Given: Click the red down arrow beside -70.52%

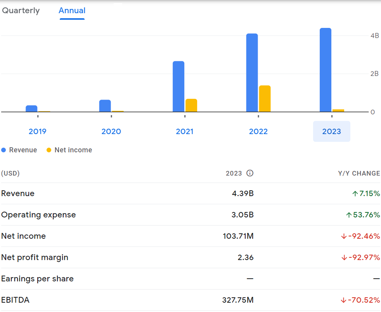Looking at the screenshot, I should (x=343, y=300).
